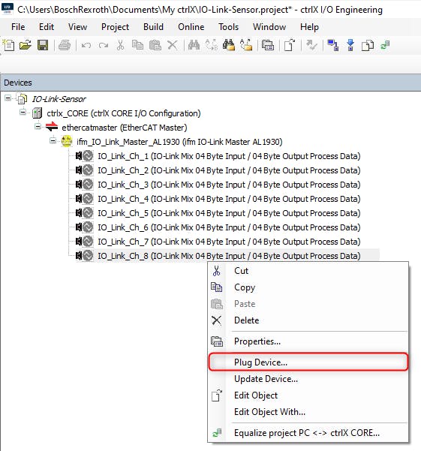Click the Find binoculars icon

(194, 45)
